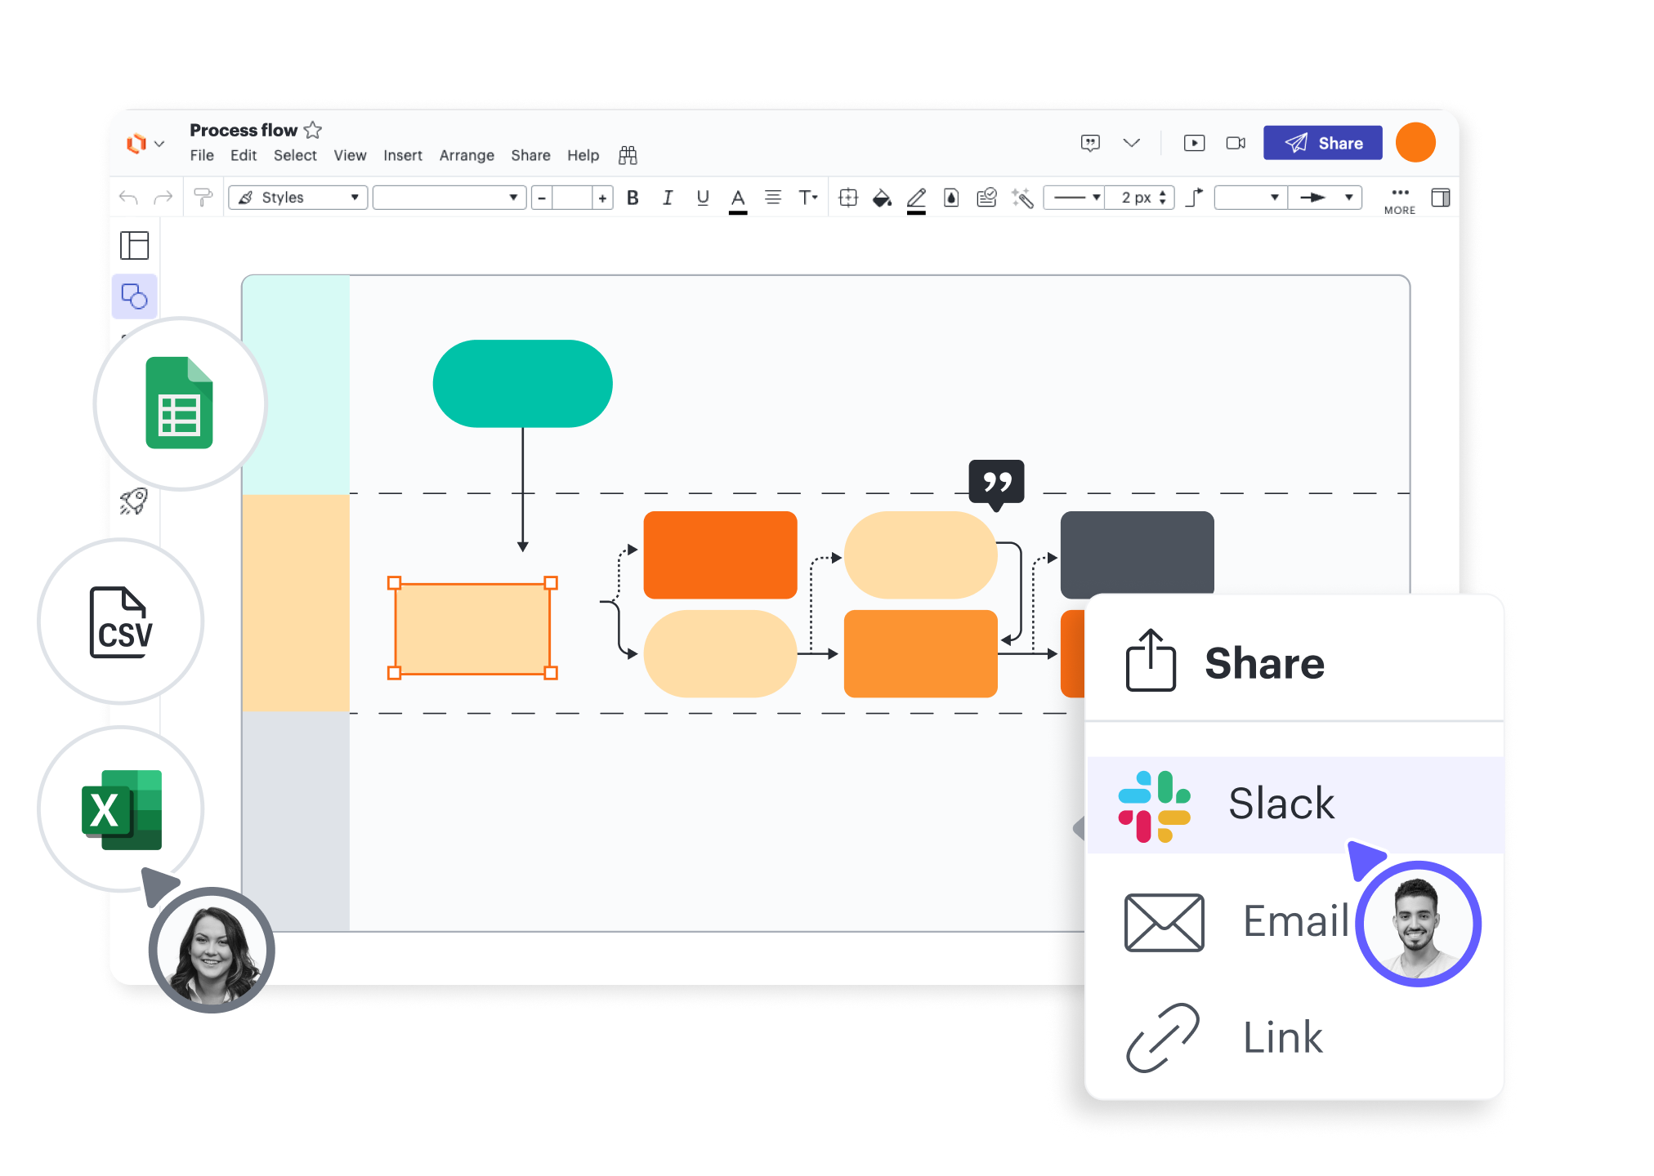Open the line style dropdown

click(1075, 198)
